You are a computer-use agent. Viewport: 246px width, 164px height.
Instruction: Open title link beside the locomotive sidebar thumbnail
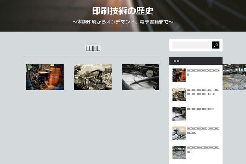tap(203, 92)
